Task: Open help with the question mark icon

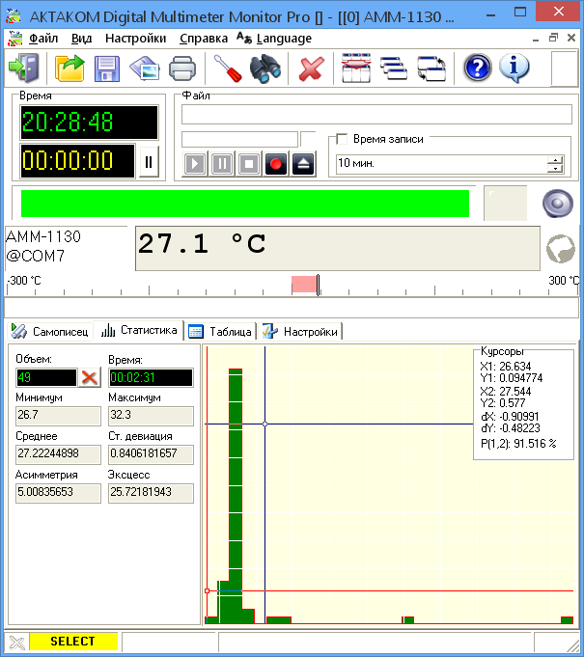Action: tap(478, 68)
